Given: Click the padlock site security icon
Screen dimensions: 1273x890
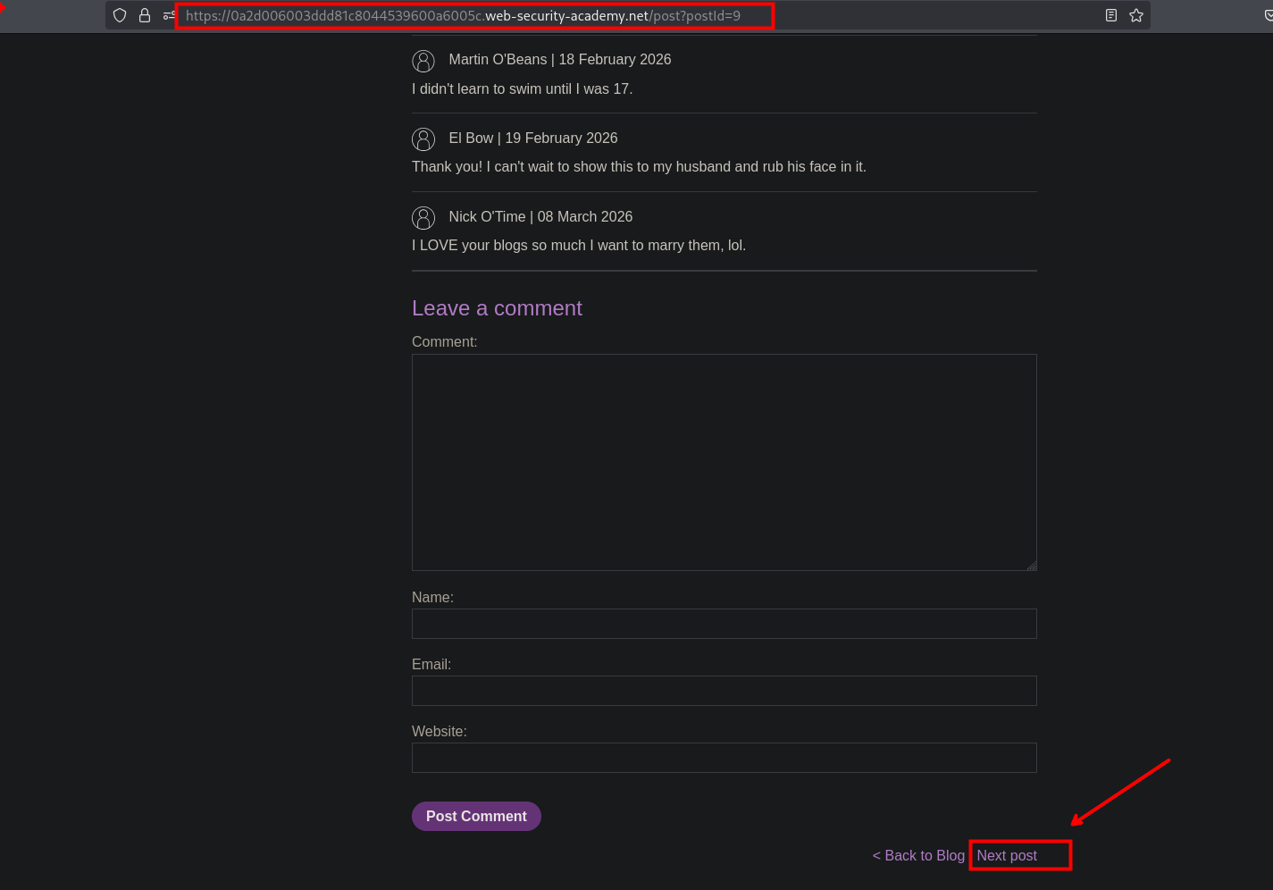Looking at the screenshot, I should (145, 15).
